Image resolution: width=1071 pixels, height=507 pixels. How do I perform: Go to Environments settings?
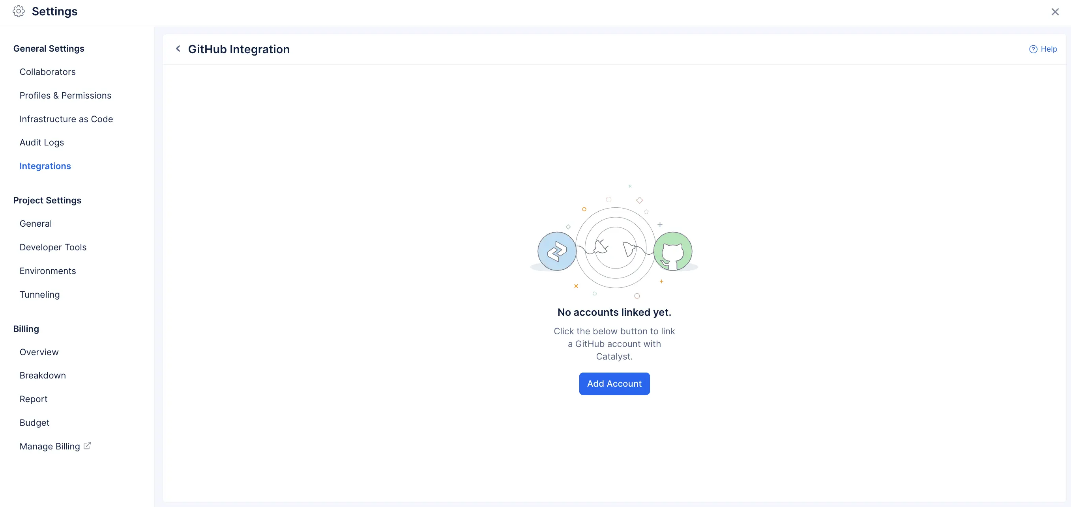(48, 271)
